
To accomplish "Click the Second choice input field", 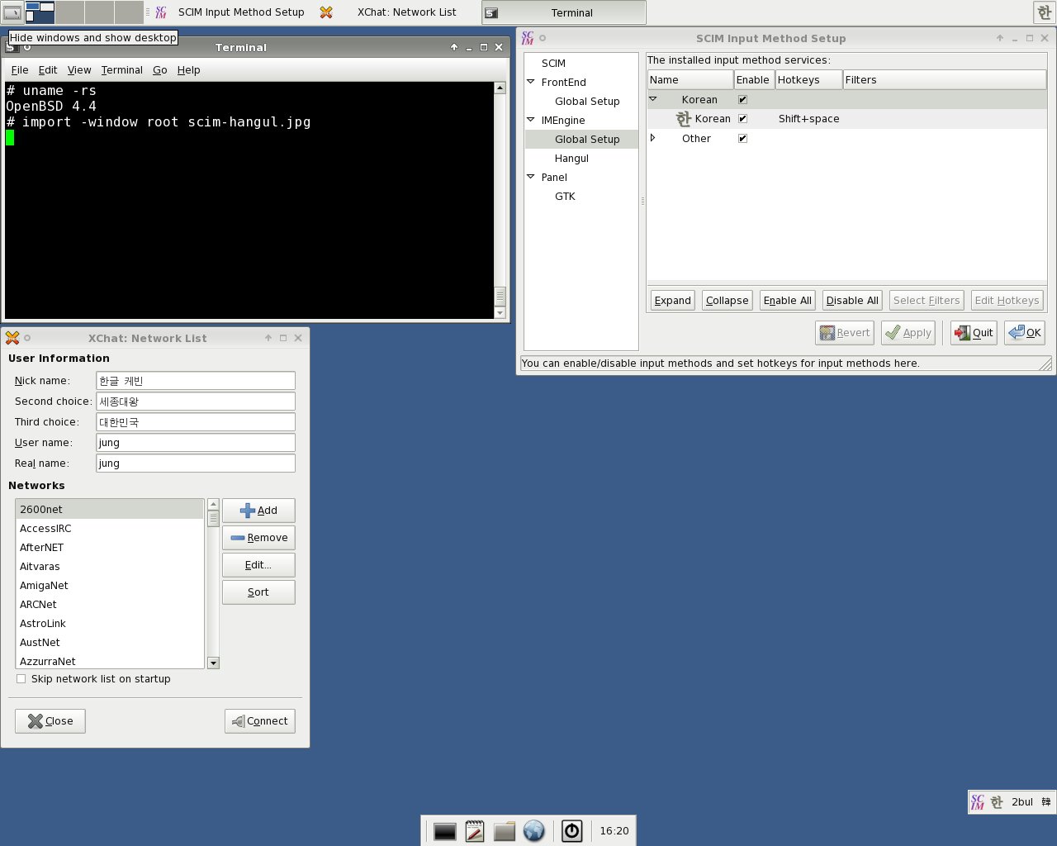I will point(196,402).
